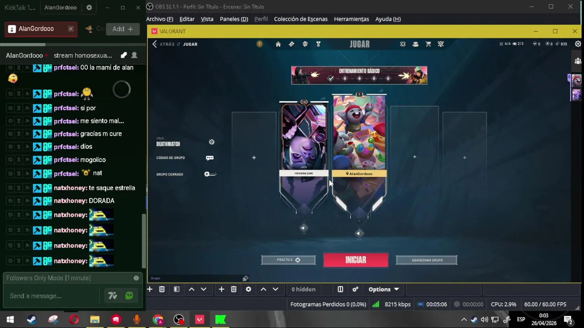
Task: Click in Send a message field
Action: click(x=51, y=296)
